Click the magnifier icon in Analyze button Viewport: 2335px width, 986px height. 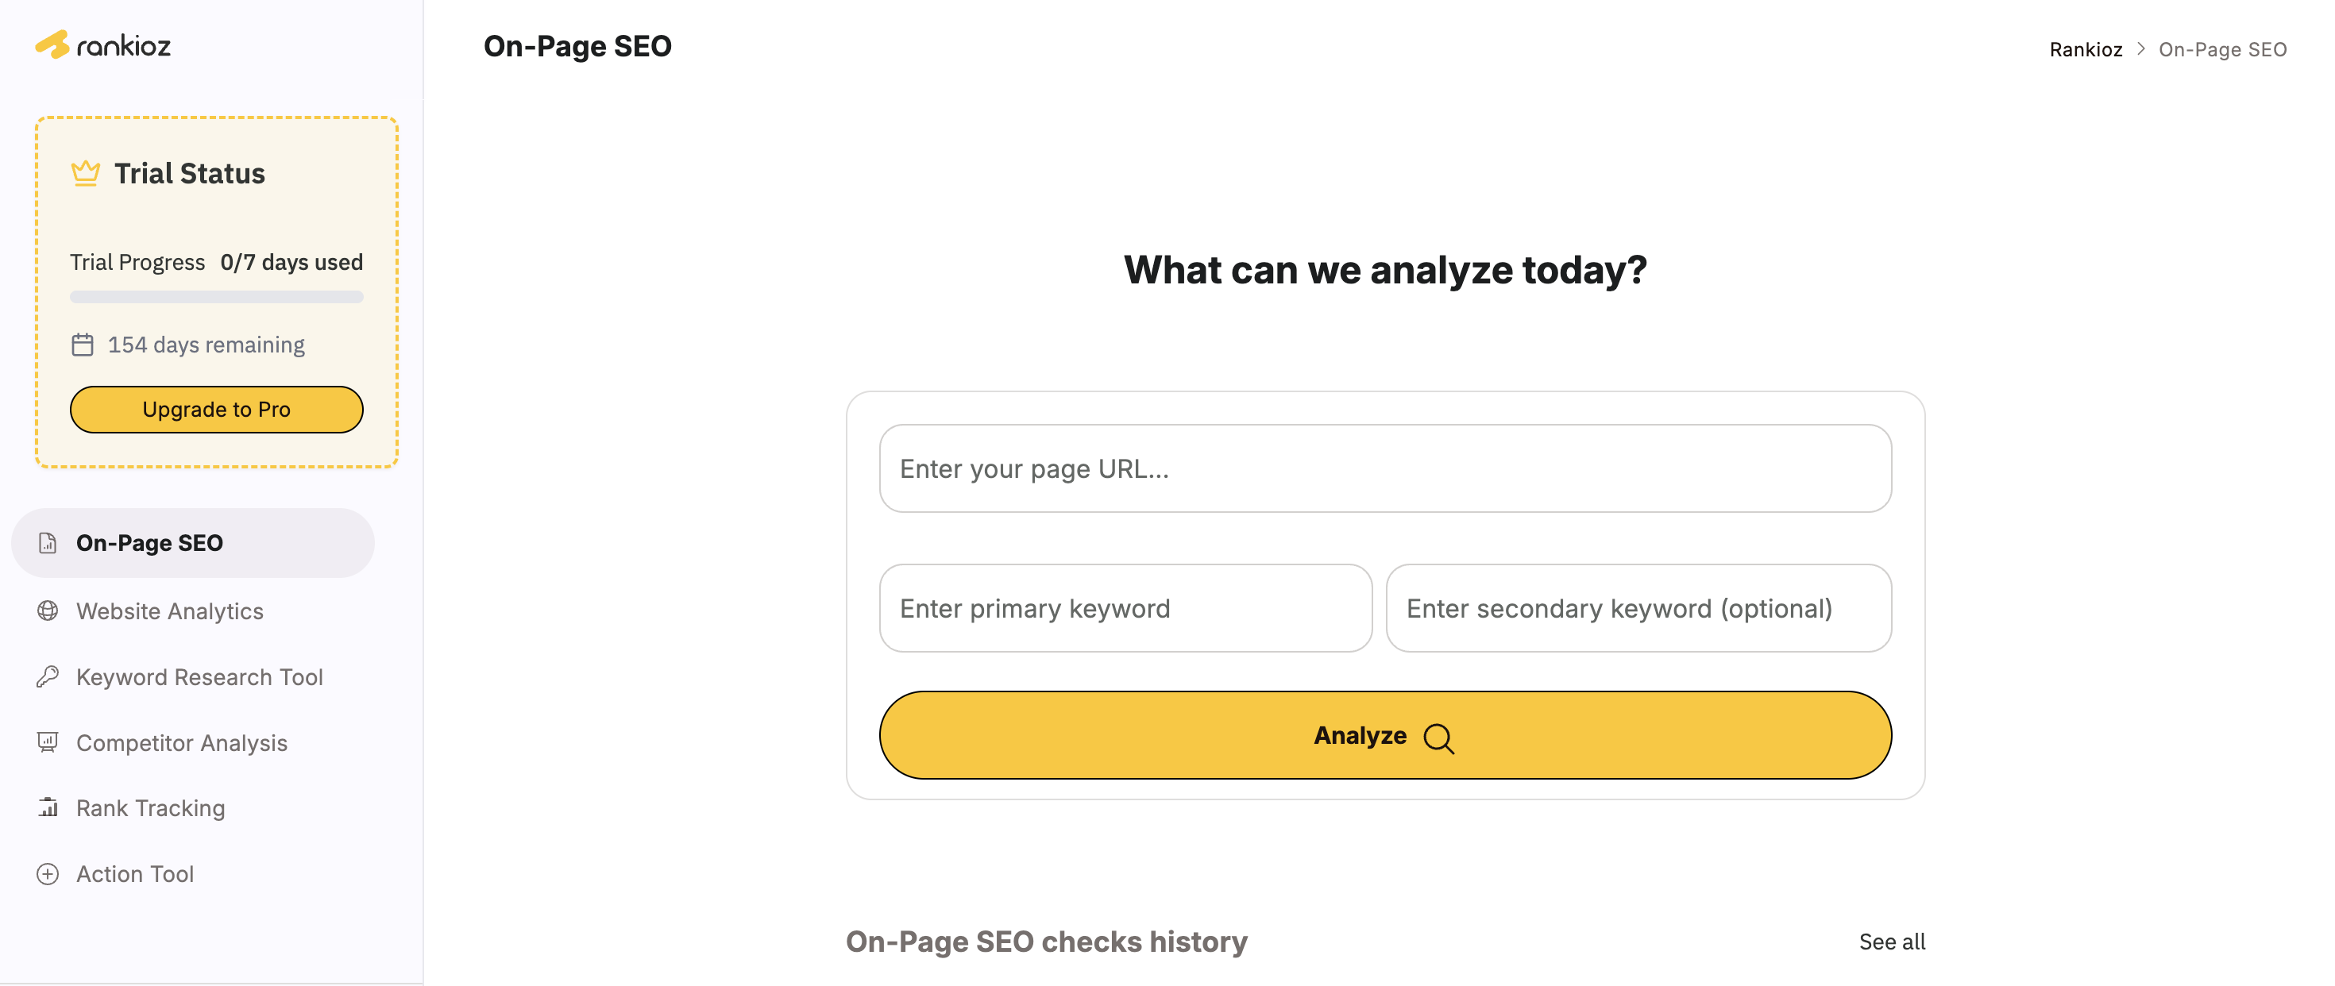(x=1438, y=738)
